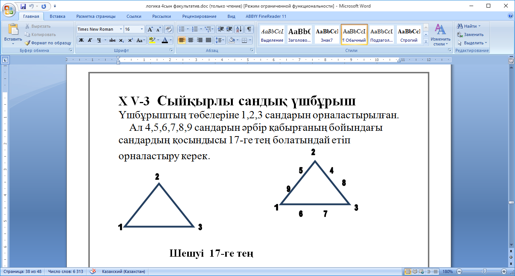This screenshot has width=515, height=276.
Task: Click the spelling check icon in status bar
Action: (92, 271)
